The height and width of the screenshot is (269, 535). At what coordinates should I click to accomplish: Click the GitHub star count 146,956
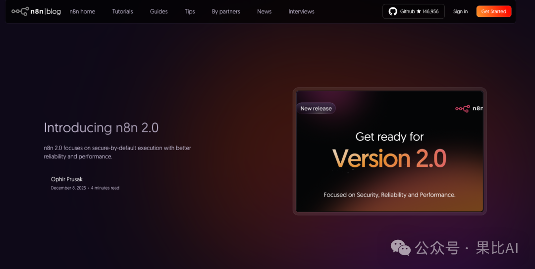(x=430, y=11)
